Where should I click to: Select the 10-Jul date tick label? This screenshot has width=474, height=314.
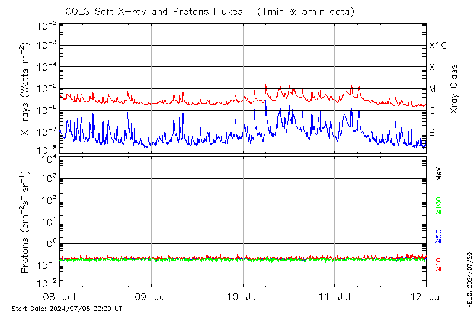(243, 297)
